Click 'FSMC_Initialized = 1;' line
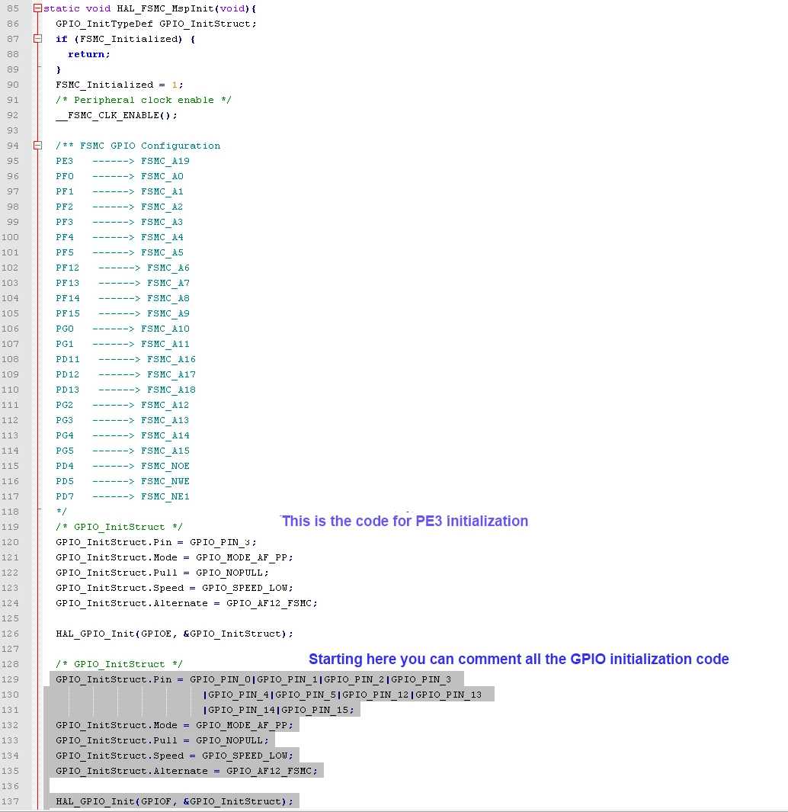 pyautogui.click(x=120, y=85)
